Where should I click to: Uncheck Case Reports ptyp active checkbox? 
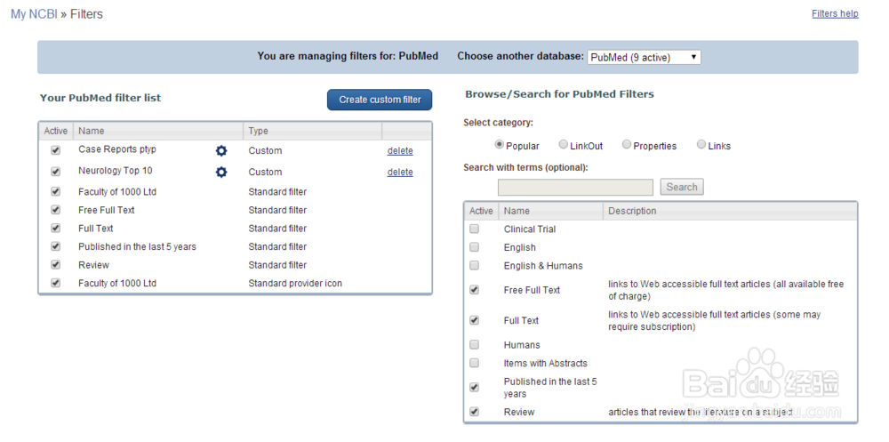pyautogui.click(x=56, y=151)
